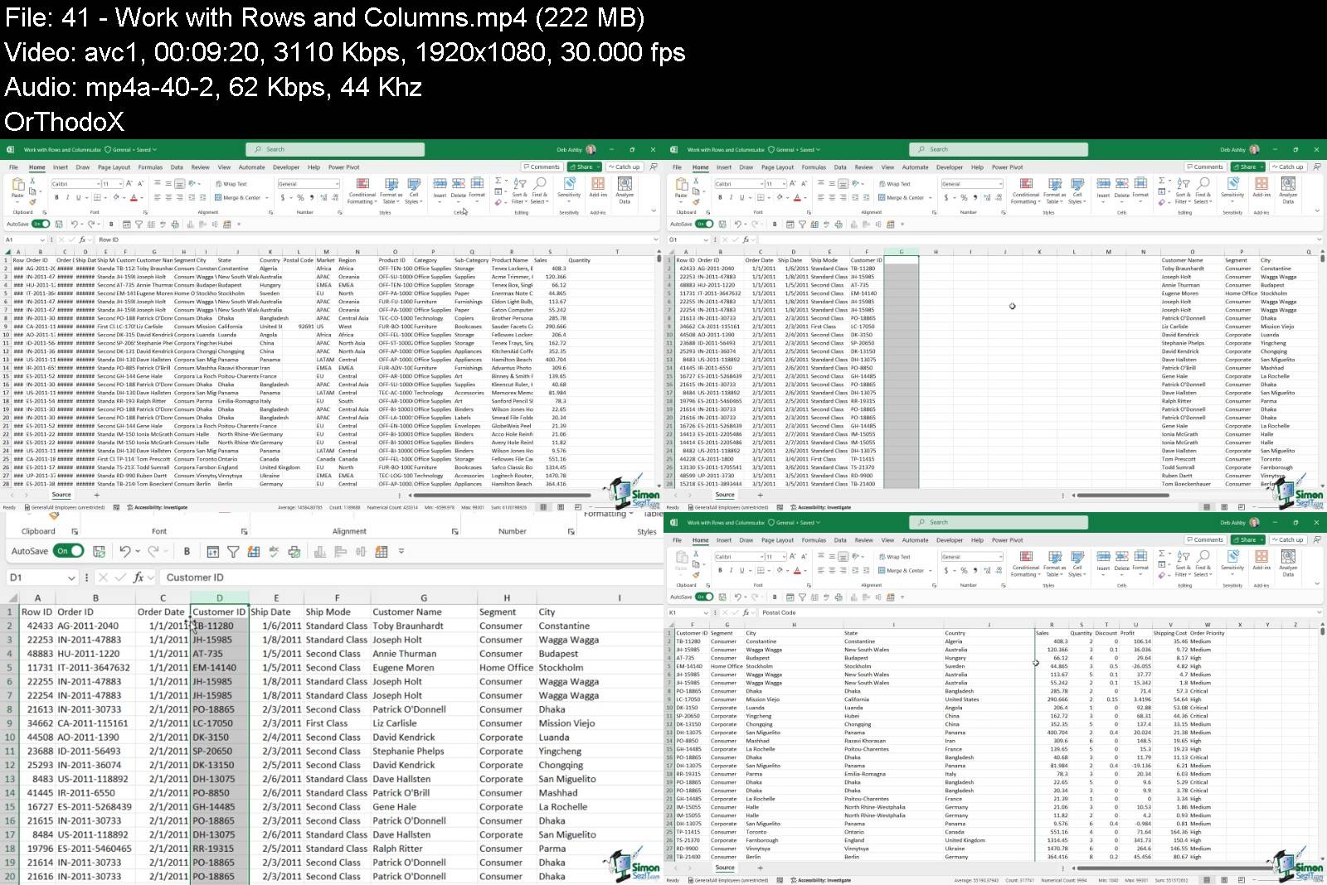Click Wrap Text in the A1 window ribbon

point(231,184)
